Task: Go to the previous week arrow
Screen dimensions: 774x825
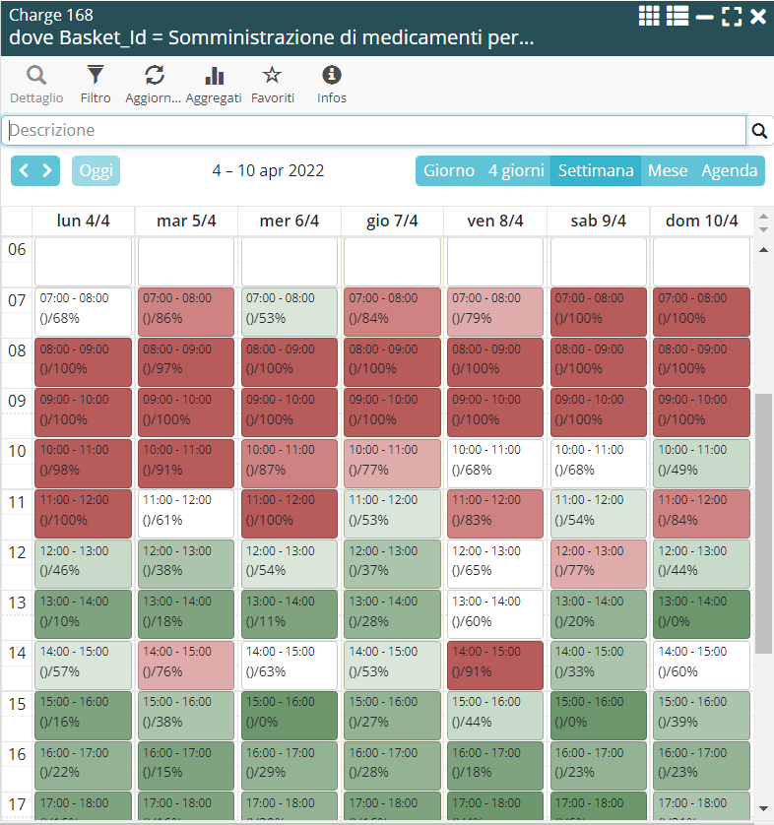Action: [25, 170]
